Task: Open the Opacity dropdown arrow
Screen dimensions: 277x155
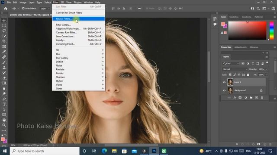Action: 267,69
